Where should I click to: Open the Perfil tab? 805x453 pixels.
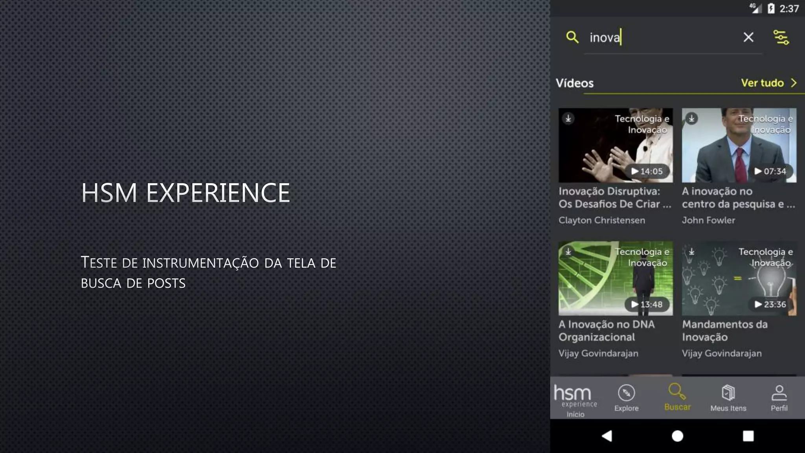(x=779, y=398)
